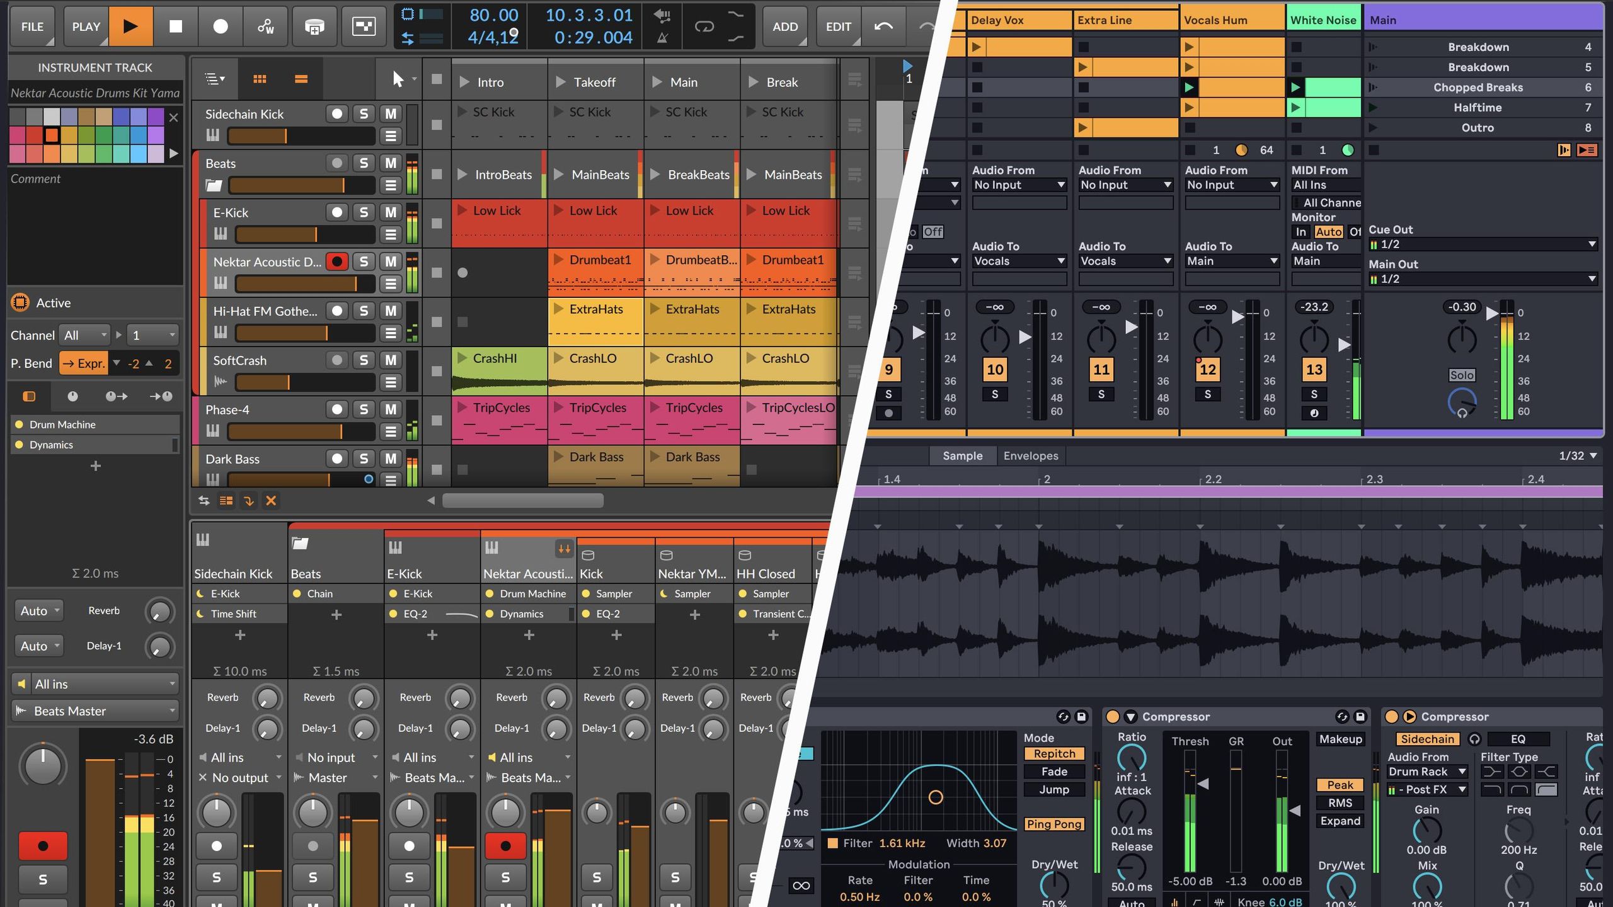Click the EQ button on the Compressor device
This screenshot has width=1613, height=907.
(1518, 739)
